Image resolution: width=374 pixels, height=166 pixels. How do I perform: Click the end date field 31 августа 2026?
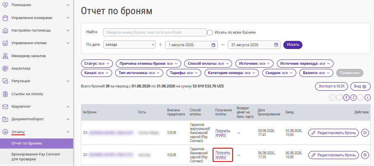click(x=254, y=45)
